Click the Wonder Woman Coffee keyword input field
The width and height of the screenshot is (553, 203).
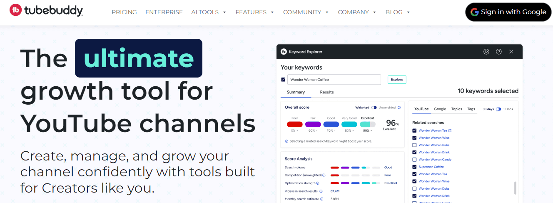[334, 80]
